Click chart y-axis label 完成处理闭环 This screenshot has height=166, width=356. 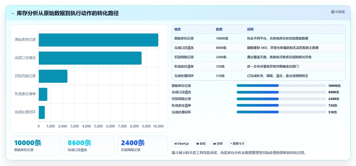[25, 112]
